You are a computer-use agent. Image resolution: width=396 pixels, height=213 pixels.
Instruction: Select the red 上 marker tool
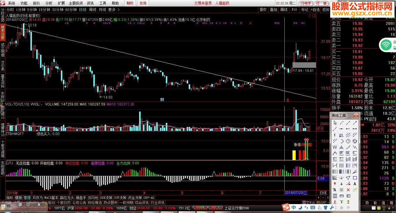pyautogui.click(x=335, y=202)
